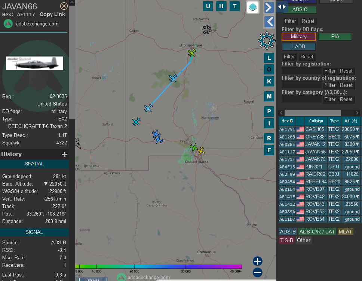This screenshot has height=281, width=362.
Task: Enable the Military DB flag filter
Action: (298, 37)
